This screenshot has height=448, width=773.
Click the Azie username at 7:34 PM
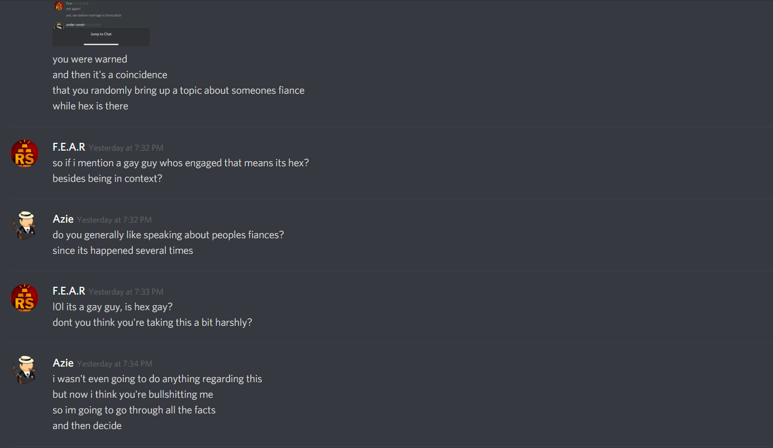pyautogui.click(x=63, y=363)
